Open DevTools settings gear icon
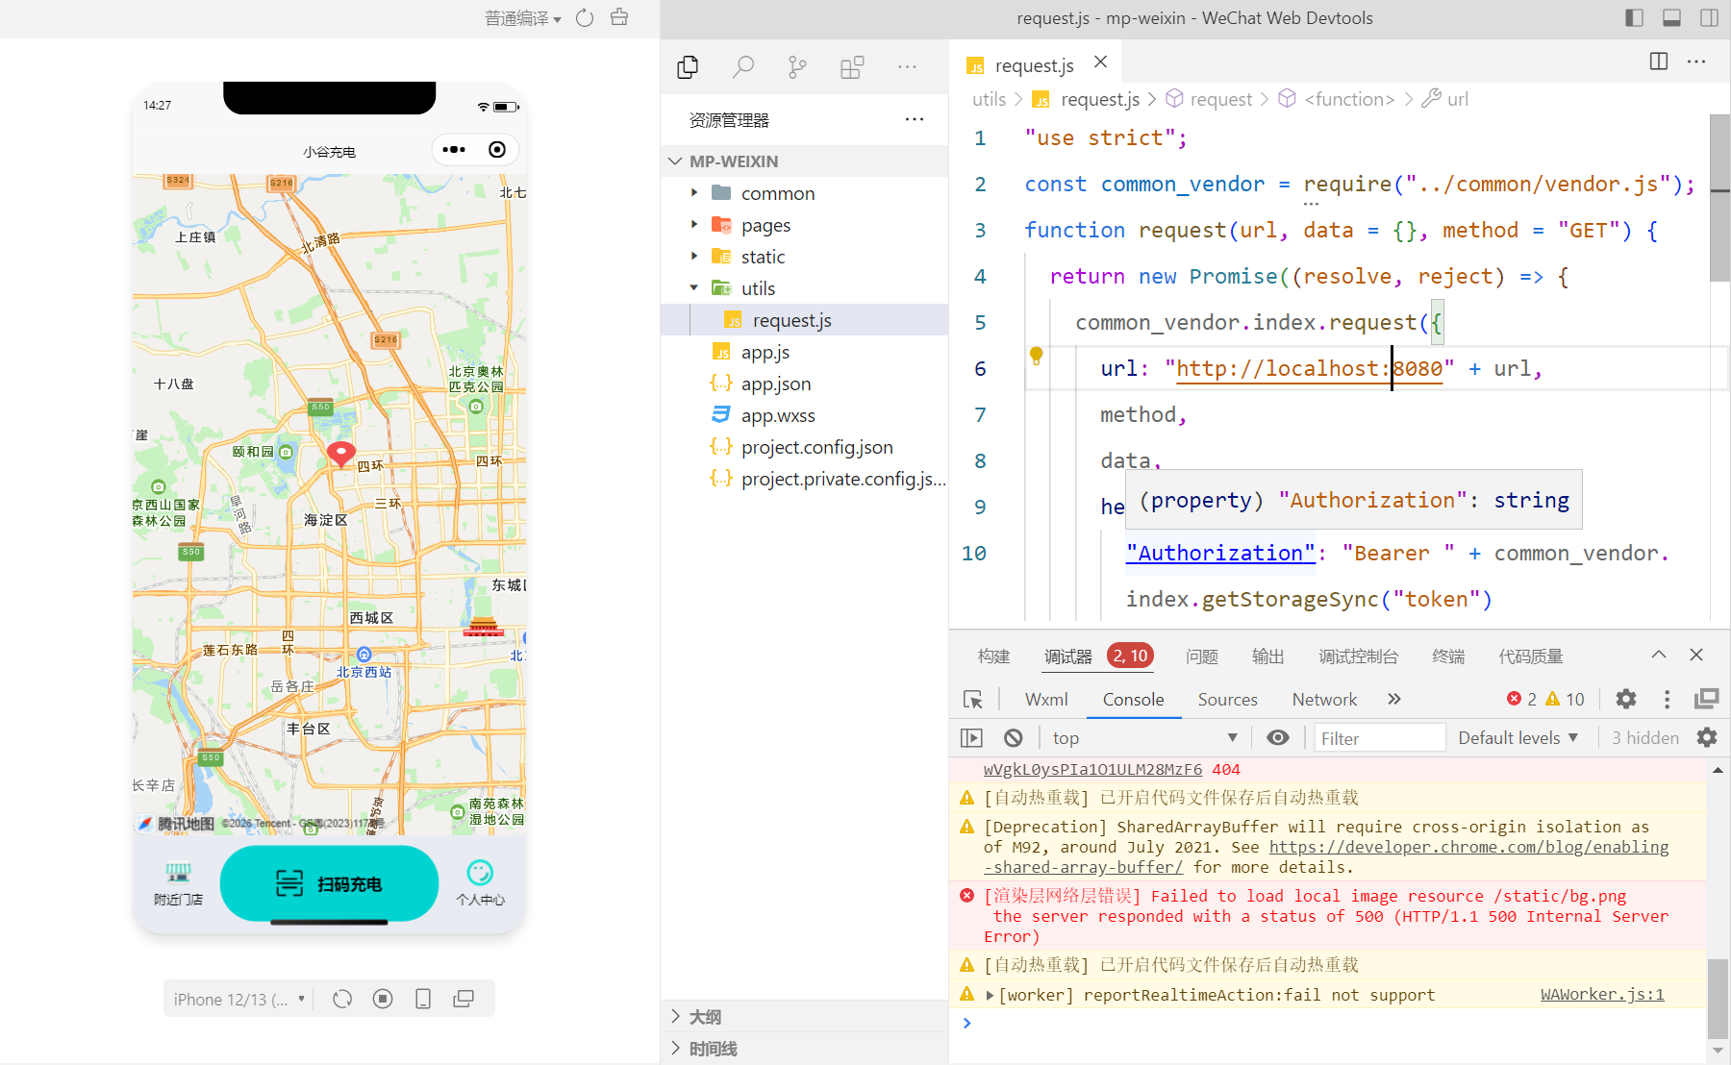The image size is (1731, 1065). coord(1626,699)
